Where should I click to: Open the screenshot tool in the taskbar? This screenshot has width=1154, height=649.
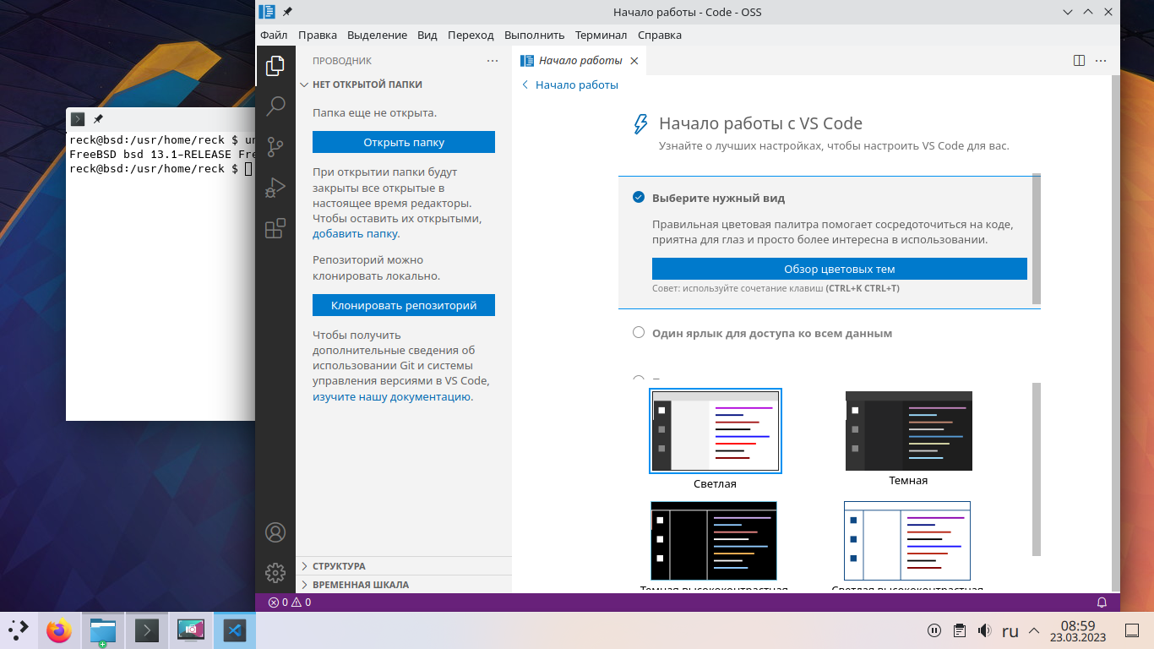191,630
